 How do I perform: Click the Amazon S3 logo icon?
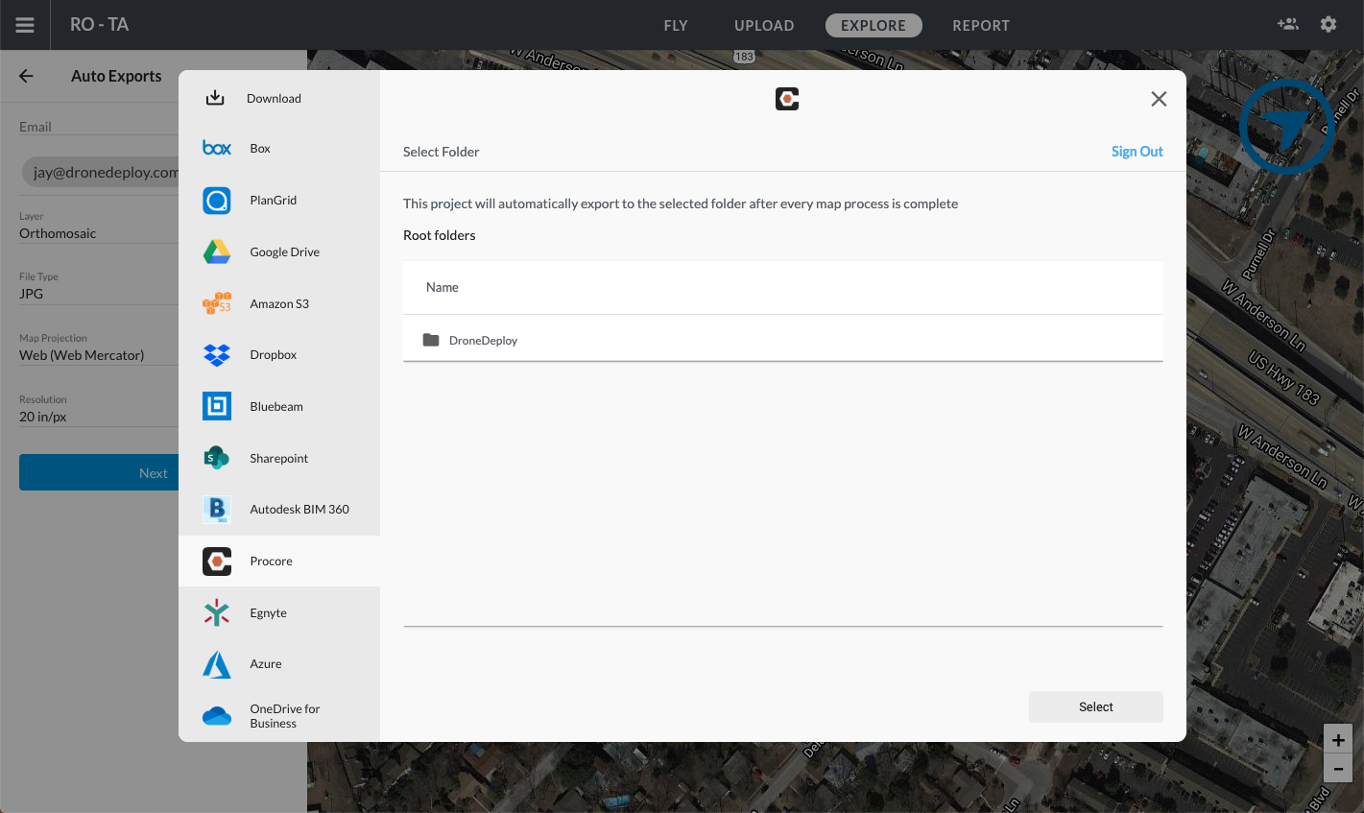click(217, 303)
